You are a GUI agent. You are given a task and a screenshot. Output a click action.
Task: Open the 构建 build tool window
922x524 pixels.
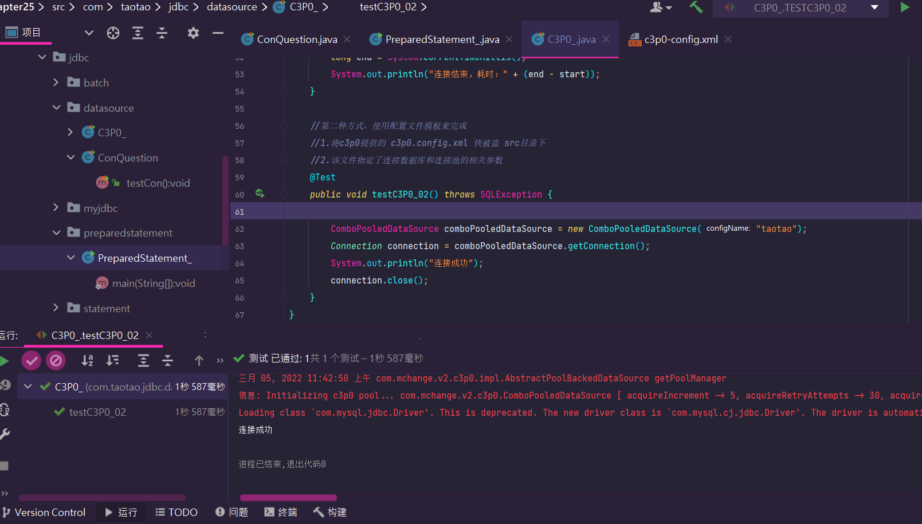(x=330, y=513)
